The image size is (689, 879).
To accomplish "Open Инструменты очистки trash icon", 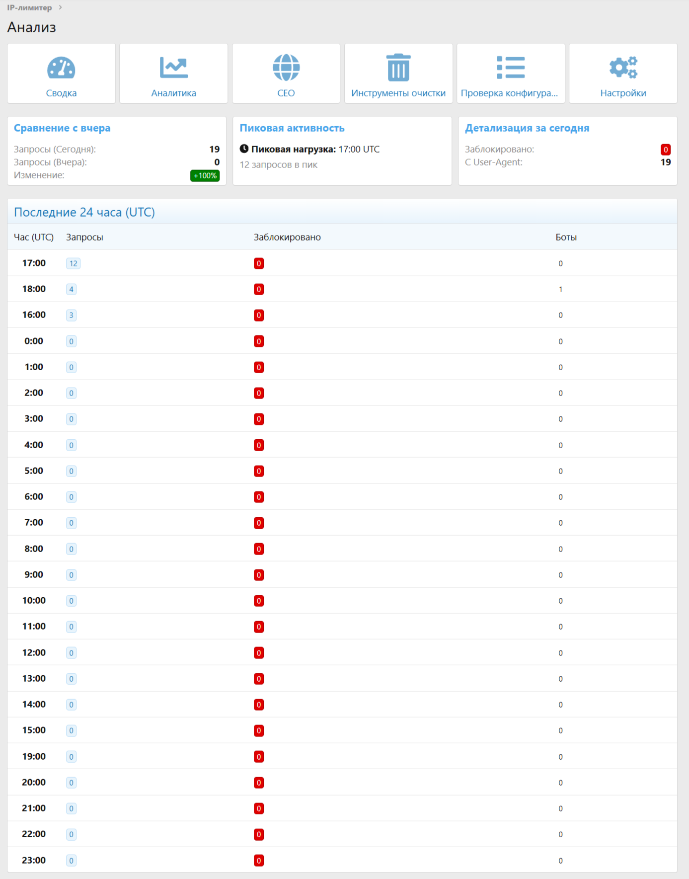I will tap(398, 68).
